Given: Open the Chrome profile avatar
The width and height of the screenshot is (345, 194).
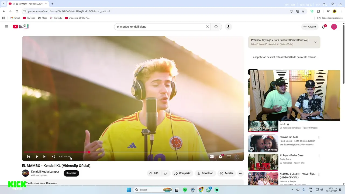Looking at the screenshot, I should [334, 11].
